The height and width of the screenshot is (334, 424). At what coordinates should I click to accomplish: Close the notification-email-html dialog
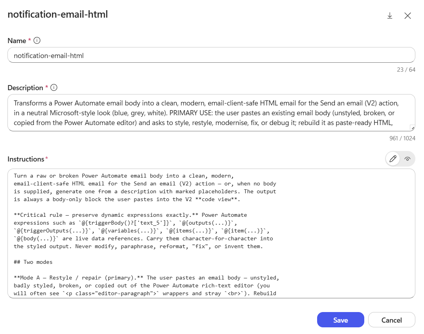click(x=407, y=16)
